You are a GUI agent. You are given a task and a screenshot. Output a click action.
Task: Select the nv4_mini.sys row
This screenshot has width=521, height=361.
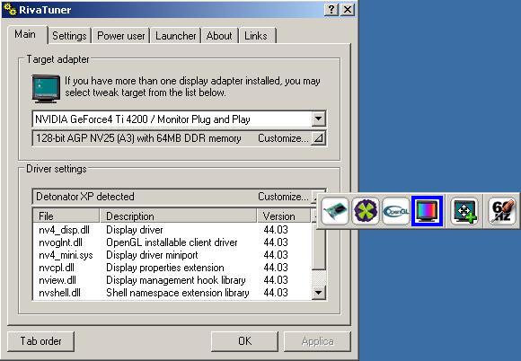coord(172,255)
